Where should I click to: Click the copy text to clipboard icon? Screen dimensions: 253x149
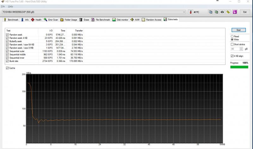click(x=210, y=12)
